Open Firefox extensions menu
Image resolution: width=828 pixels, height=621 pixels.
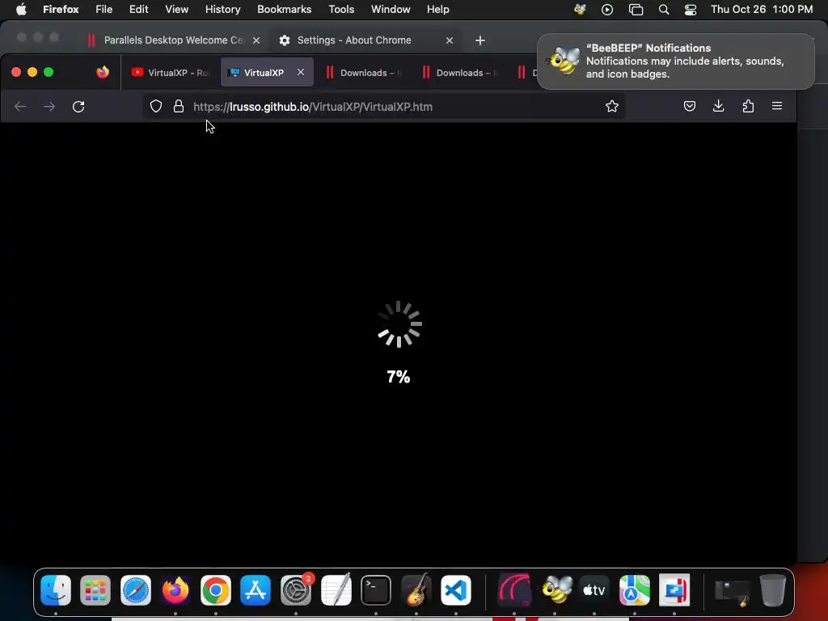748,106
